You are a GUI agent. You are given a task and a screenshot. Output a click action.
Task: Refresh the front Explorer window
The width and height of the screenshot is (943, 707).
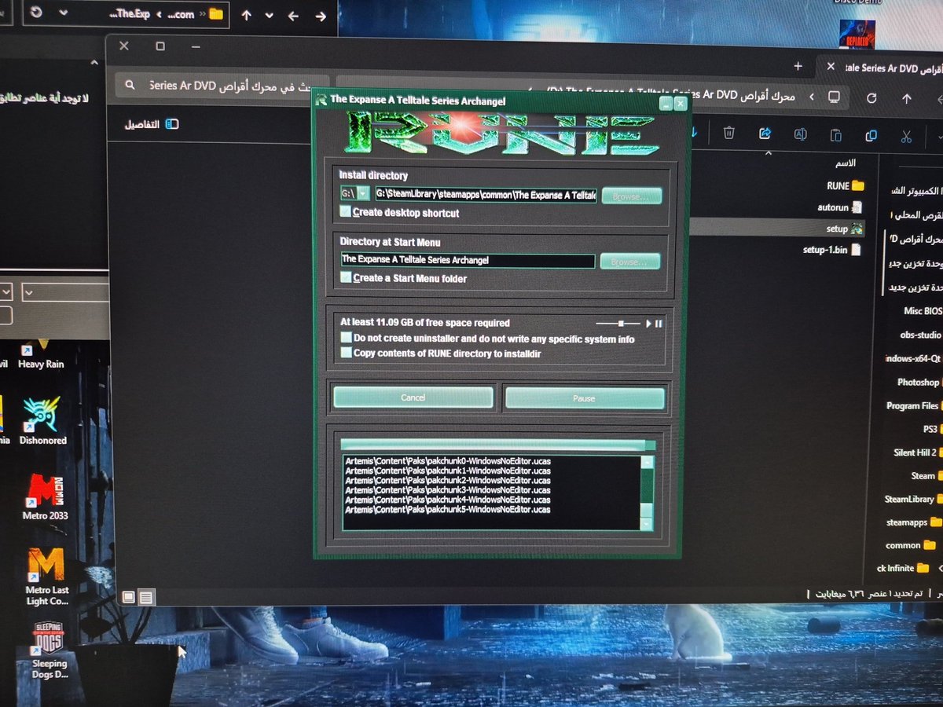pyautogui.click(x=871, y=98)
